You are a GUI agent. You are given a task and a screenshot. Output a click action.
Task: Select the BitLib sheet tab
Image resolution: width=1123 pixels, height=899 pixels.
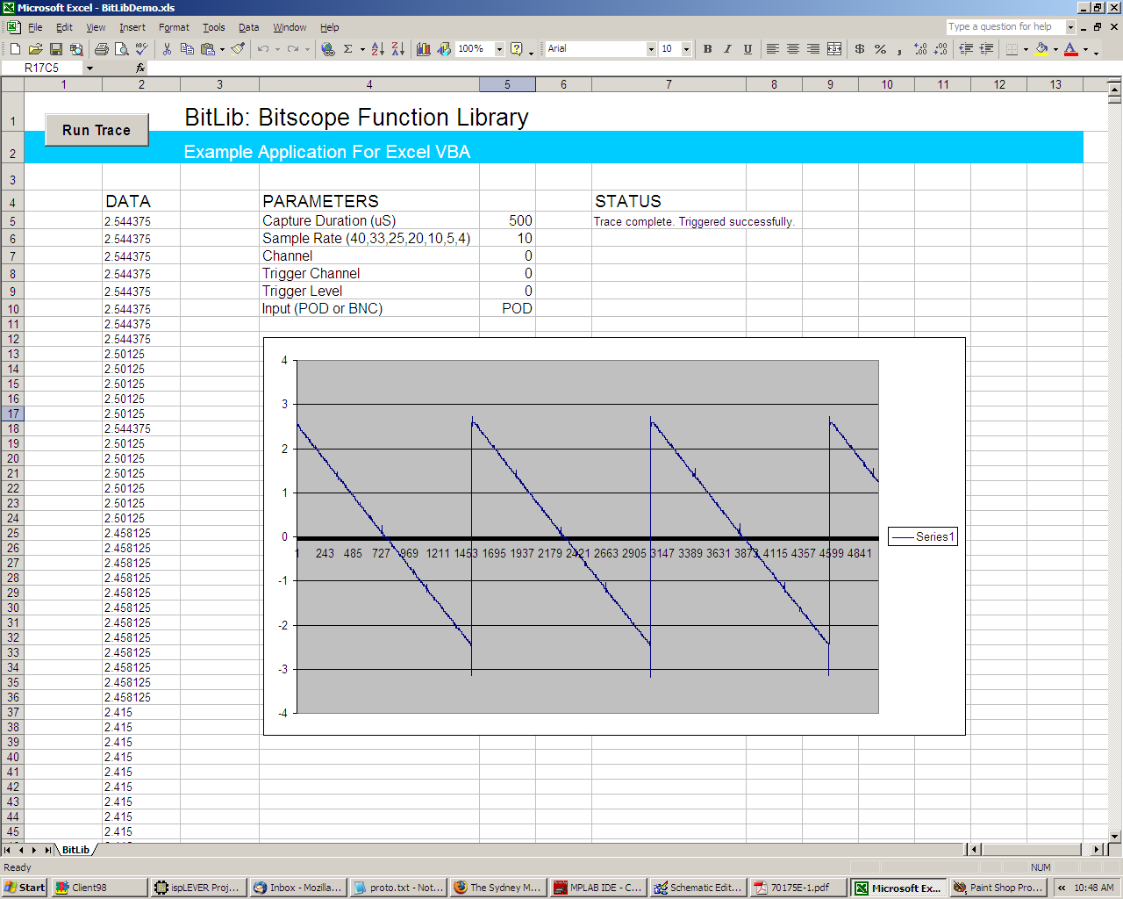(75, 850)
